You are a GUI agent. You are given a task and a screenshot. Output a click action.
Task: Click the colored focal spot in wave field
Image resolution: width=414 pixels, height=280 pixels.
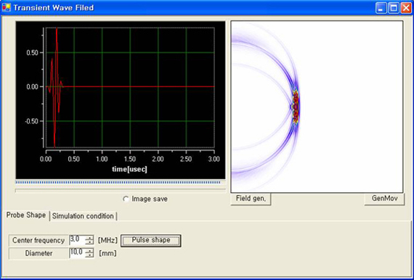(x=296, y=107)
